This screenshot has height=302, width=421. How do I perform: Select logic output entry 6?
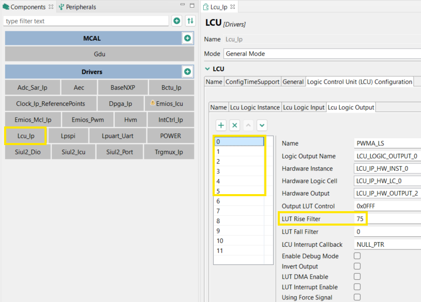pyautogui.click(x=239, y=201)
